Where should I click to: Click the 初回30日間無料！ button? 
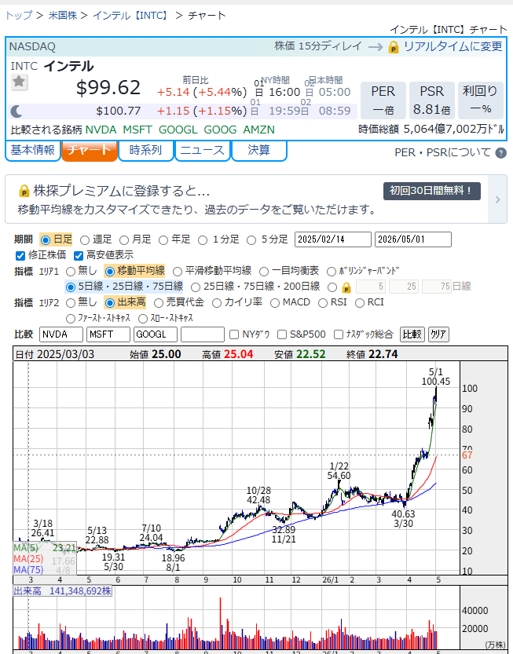pyautogui.click(x=431, y=191)
